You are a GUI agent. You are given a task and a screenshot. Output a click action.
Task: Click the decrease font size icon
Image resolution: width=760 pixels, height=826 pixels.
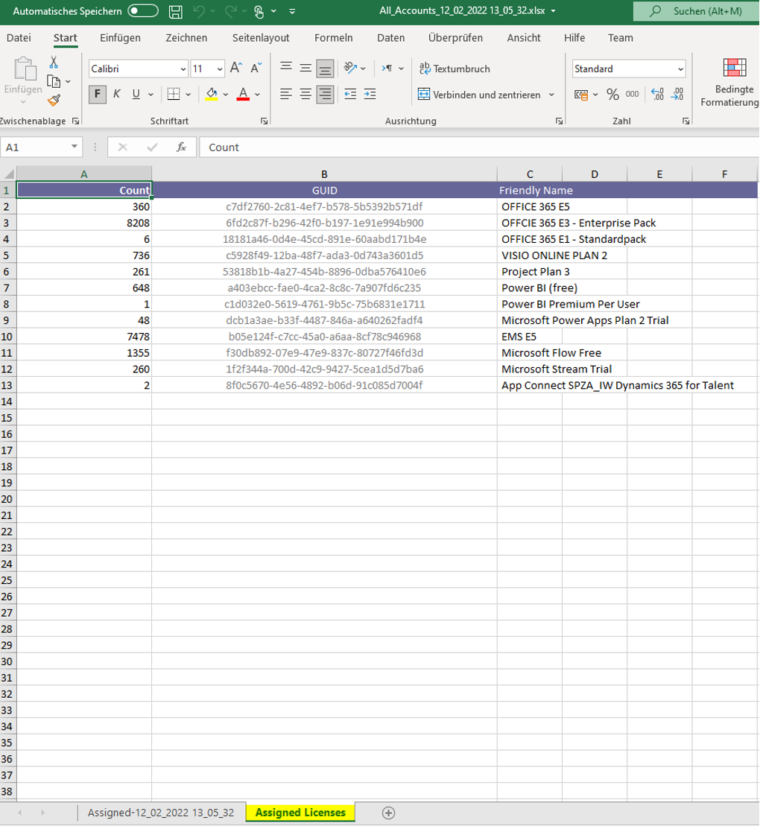pyautogui.click(x=256, y=68)
